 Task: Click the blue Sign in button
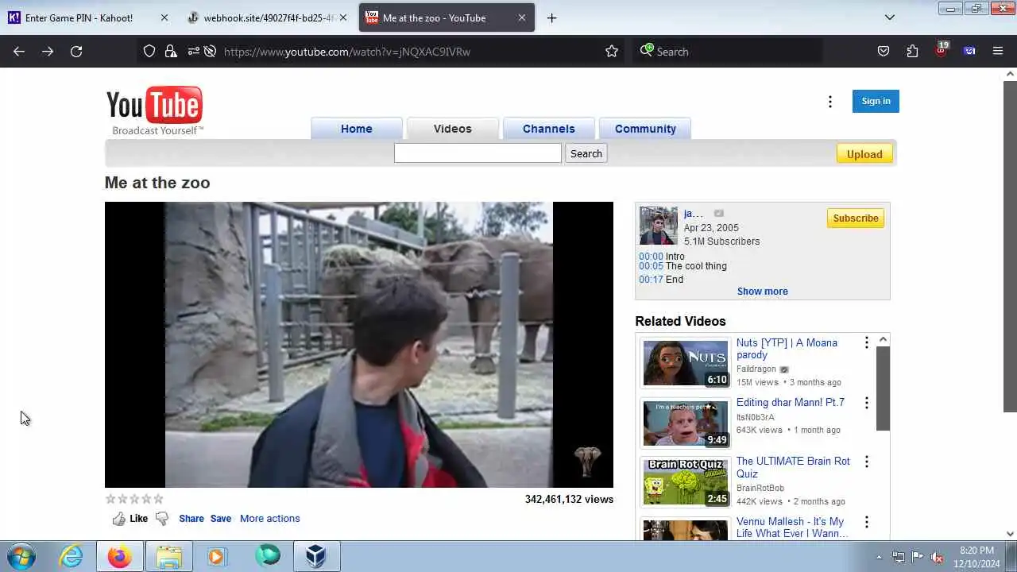[x=876, y=101]
